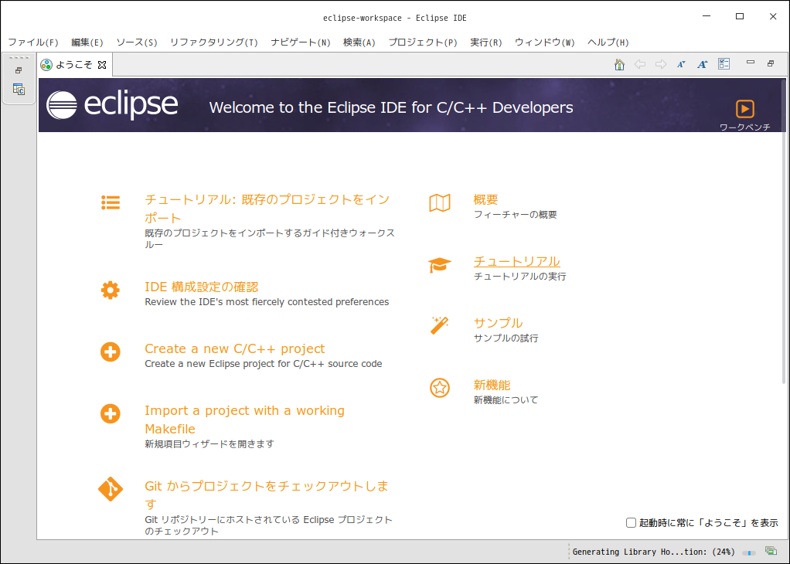Viewport: 790px width, 564px height.
Task: Open the 新機能 link
Action: click(492, 386)
